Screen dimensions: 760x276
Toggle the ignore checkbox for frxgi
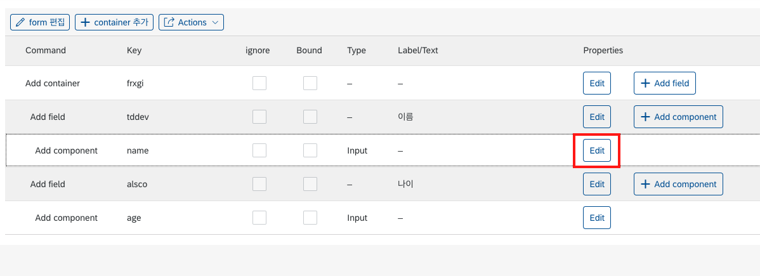click(259, 83)
